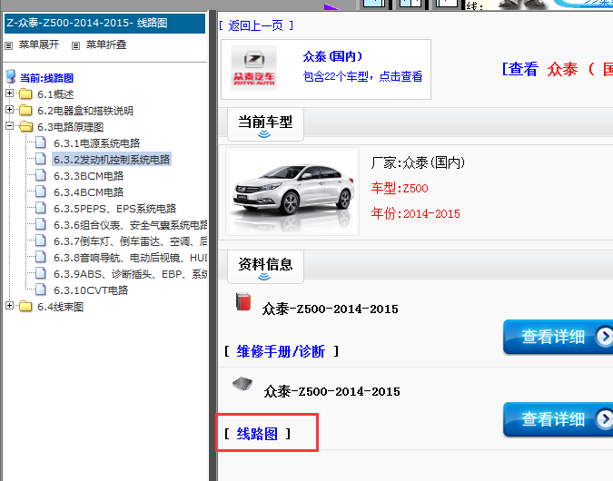This screenshot has height=481, width=613.
Task: Click the red 众泰 text beside 查看
Action: 562,70
